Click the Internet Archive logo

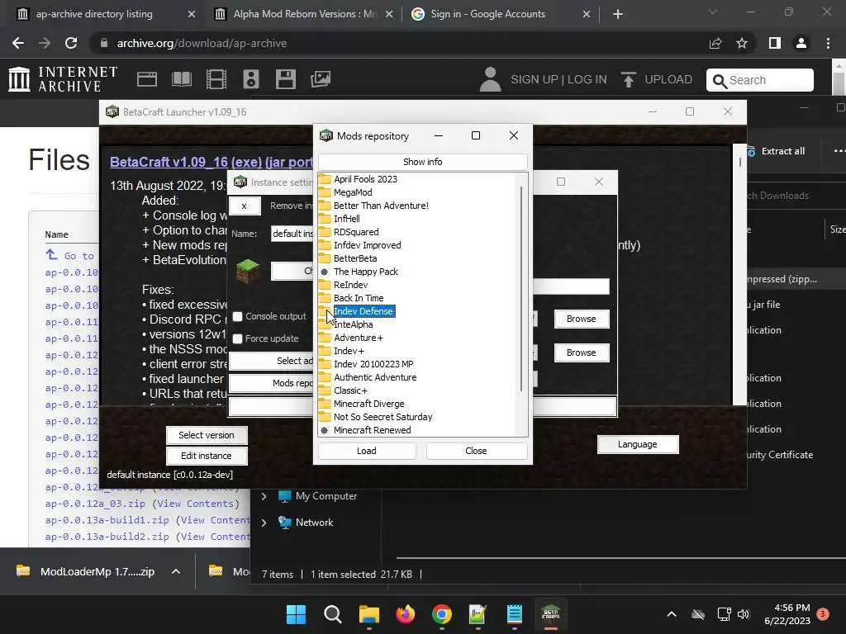(63, 79)
